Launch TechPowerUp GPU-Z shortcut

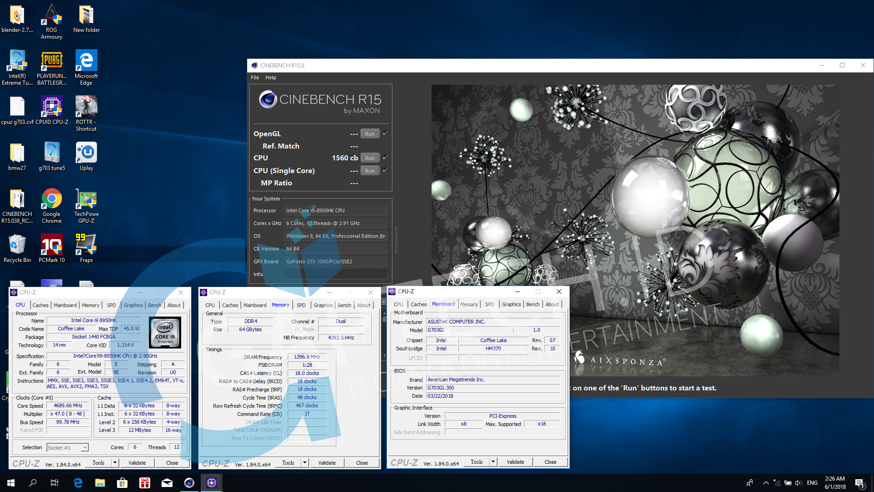(86, 206)
